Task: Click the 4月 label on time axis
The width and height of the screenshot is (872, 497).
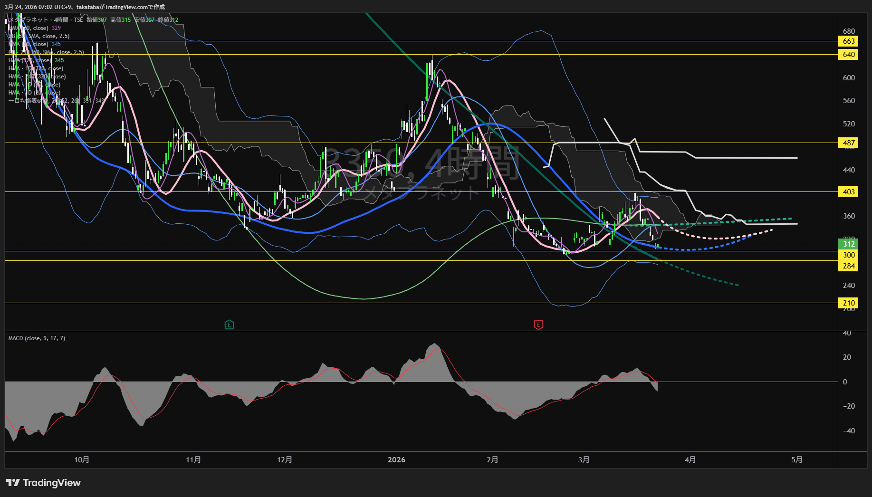Action: click(x=690, y=460)
